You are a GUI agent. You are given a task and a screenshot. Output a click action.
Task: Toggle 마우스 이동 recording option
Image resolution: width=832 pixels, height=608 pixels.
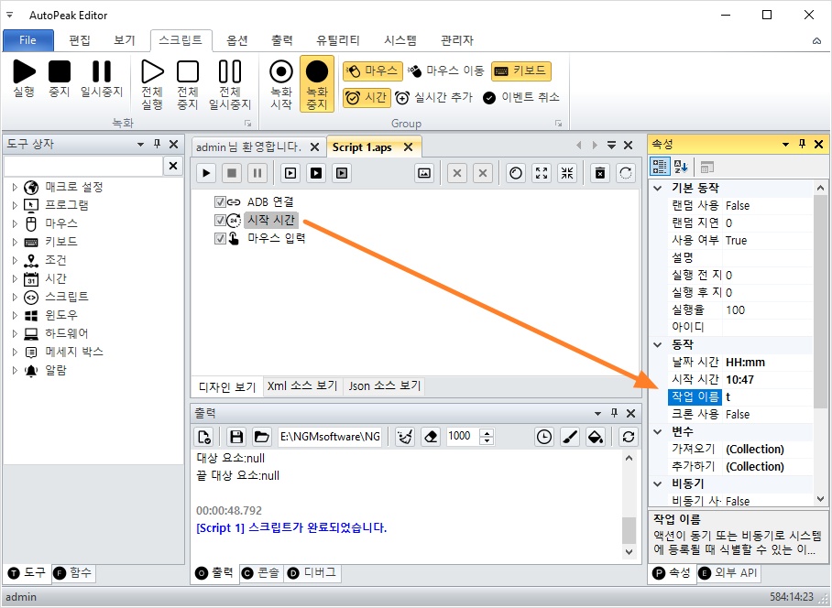pos(446,71)
